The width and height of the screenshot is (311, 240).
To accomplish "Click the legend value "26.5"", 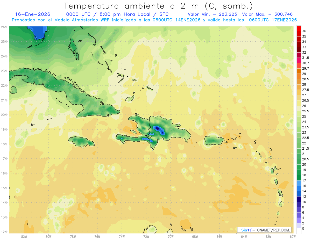I will 306,100.
